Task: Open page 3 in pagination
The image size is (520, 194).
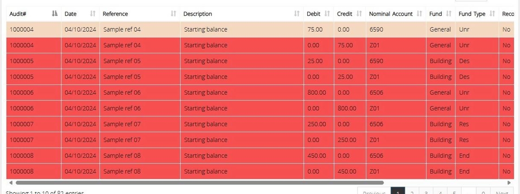Action: [426, 193]
